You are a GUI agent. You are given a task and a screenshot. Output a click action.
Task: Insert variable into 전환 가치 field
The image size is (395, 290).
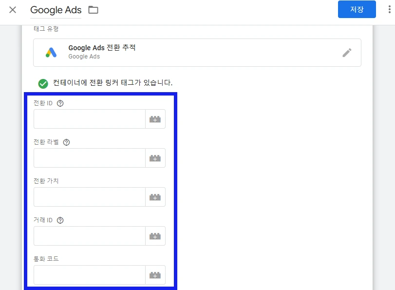(155, 197)
